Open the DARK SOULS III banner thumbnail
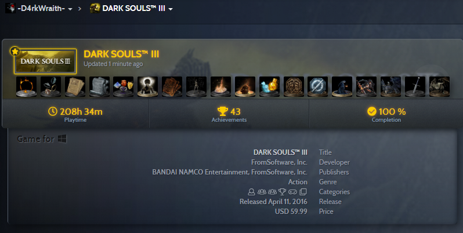The width and height of the screenshot is (463, 233). point(45,61)
